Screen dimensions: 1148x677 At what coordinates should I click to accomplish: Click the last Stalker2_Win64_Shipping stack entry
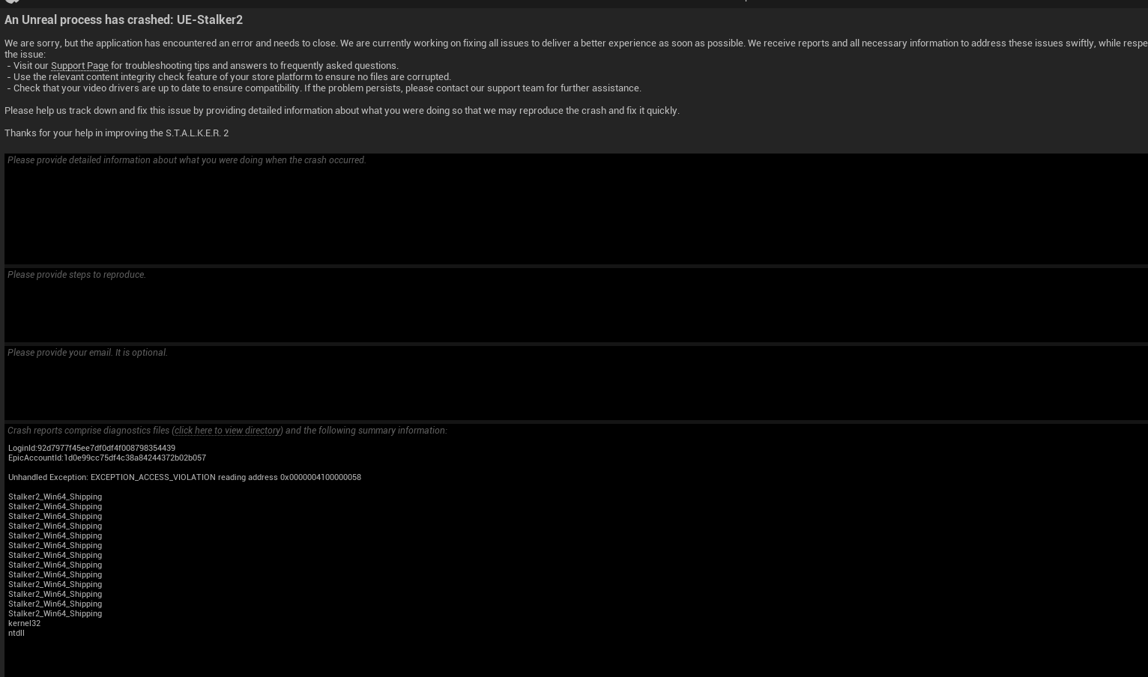pos(55,613)
